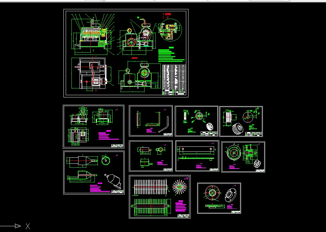The width and height of the screenshot is (326, 232).
Task: Select the 3D grooved pulley model
Action: tap(238, 129)
